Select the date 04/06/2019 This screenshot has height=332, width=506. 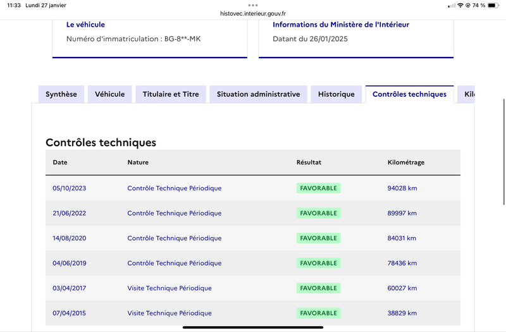point(70,263)
